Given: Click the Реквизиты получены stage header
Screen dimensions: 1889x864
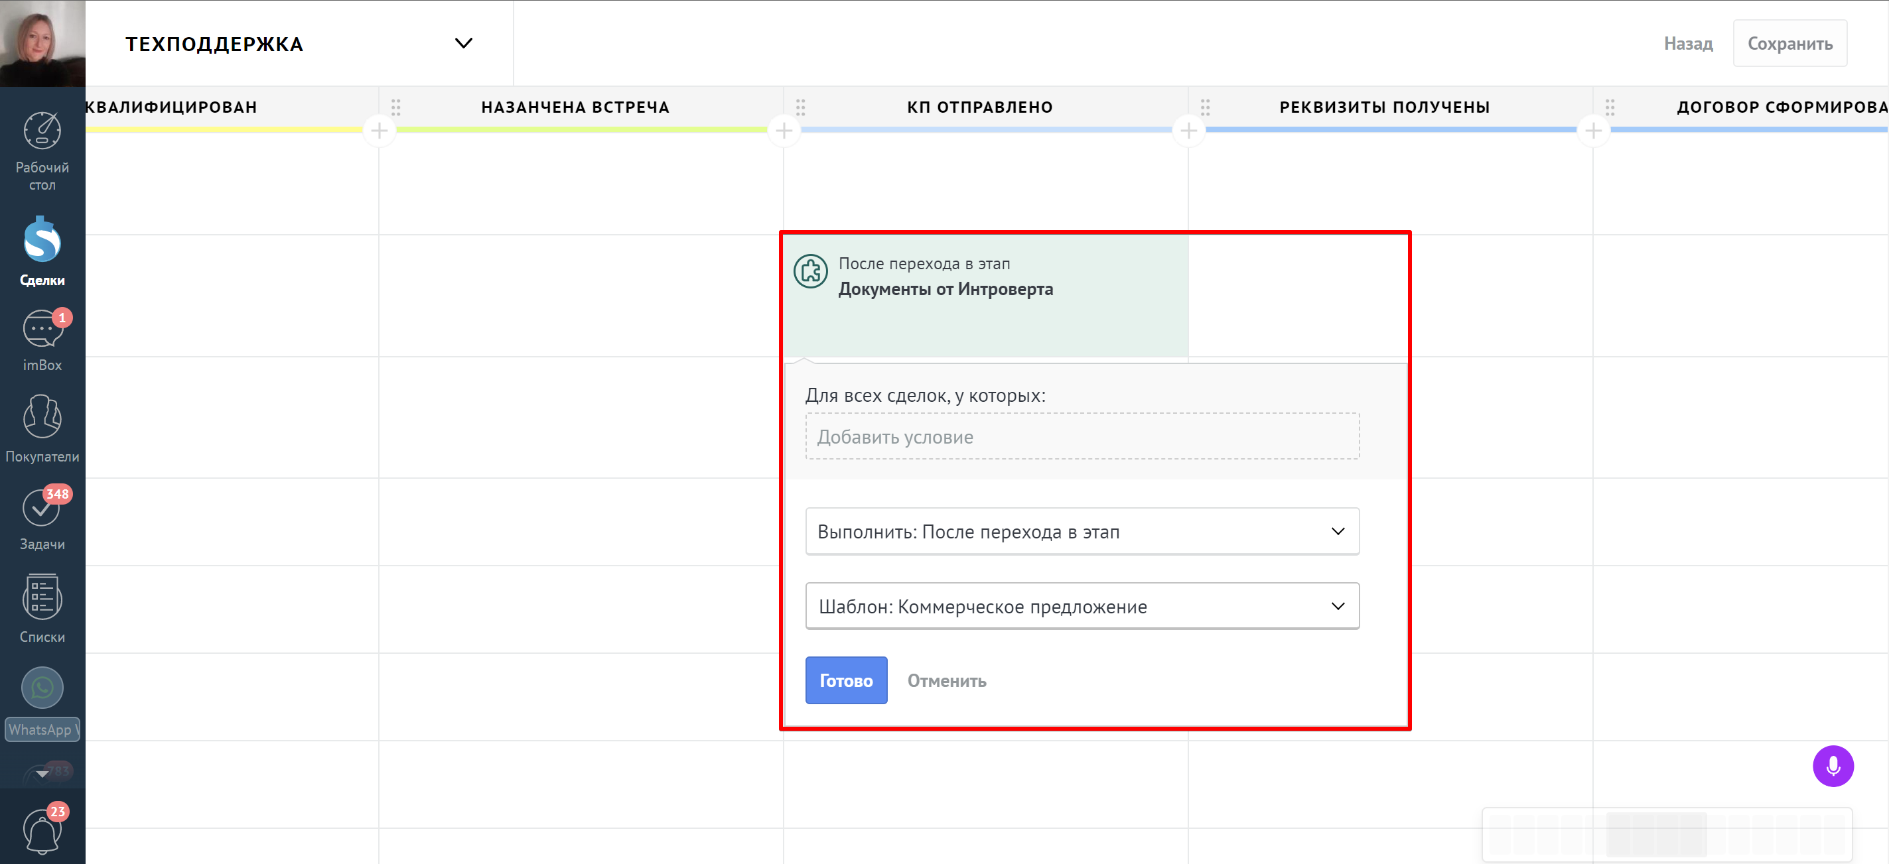Looking at the screenshot, I should 1385,107.
